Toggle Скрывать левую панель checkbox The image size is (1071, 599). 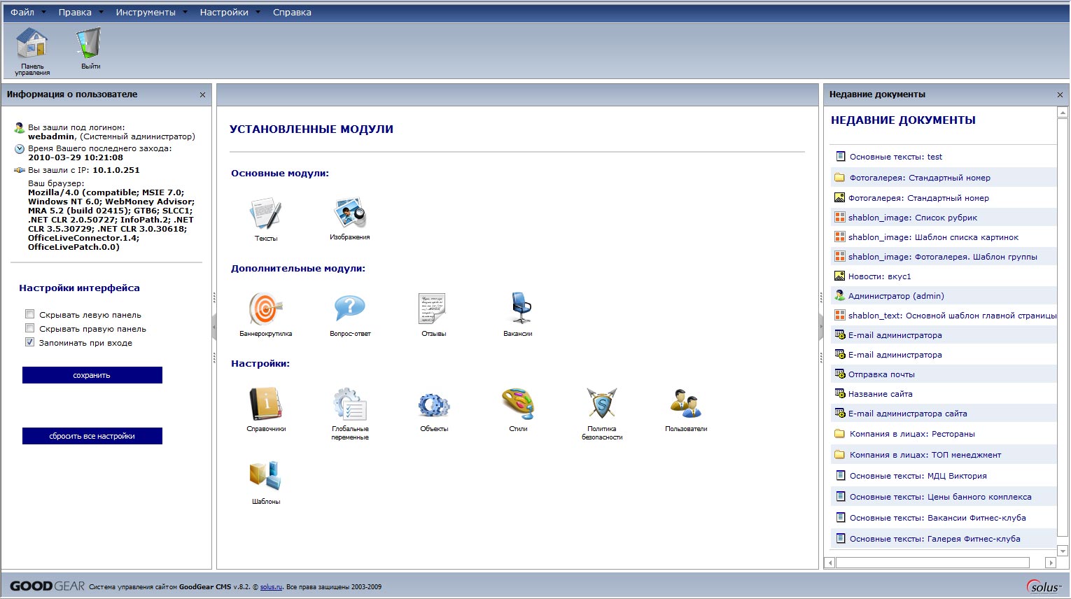coord(29,314)
